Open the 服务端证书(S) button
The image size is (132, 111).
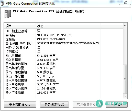pyautogui.click(x=54, y=105)
